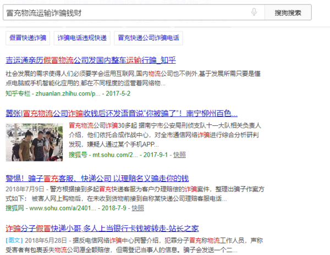
Task: Open 快照 snapshot for www.sohu.com result
Action: [137, 208]
